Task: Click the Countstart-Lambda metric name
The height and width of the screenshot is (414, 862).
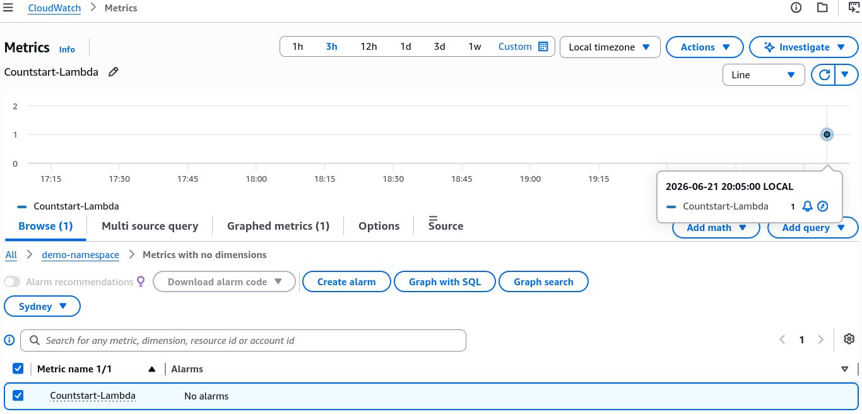Action: coord(93,396)
